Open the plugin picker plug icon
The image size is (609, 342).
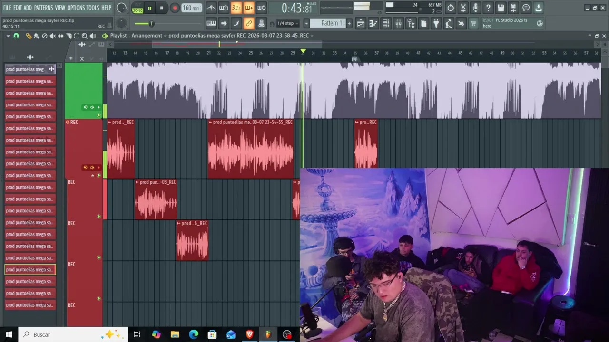(x=436, y=23)
